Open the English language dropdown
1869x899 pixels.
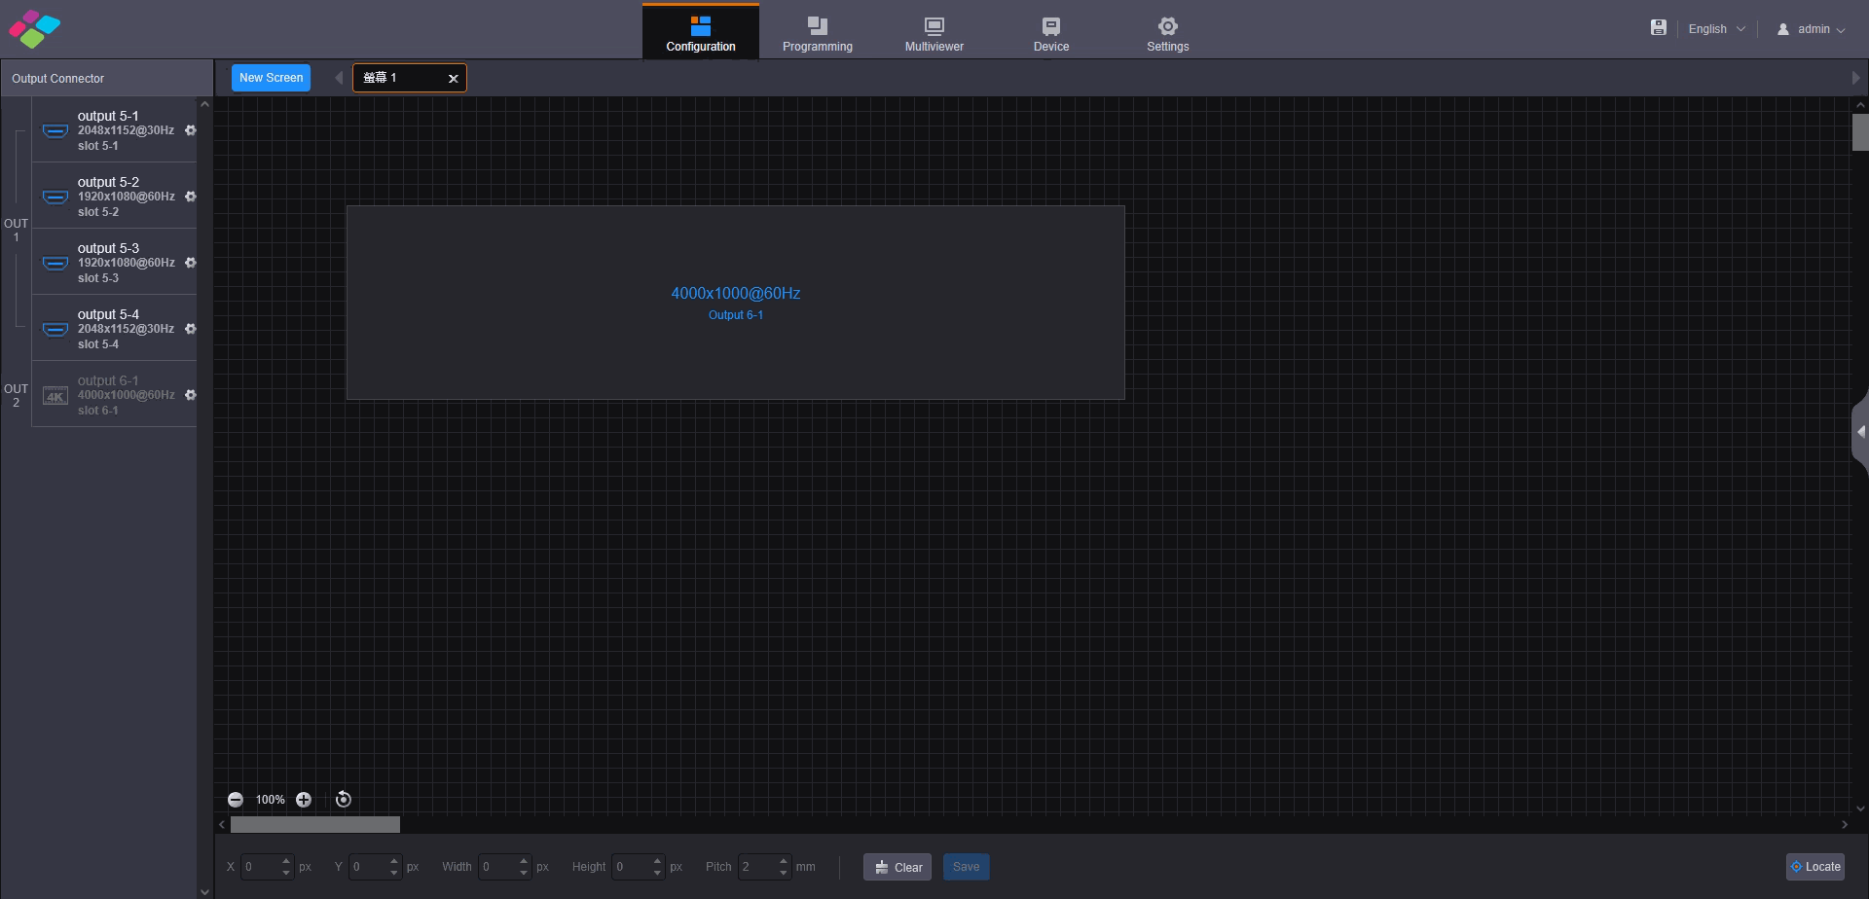pos(1716,29)
